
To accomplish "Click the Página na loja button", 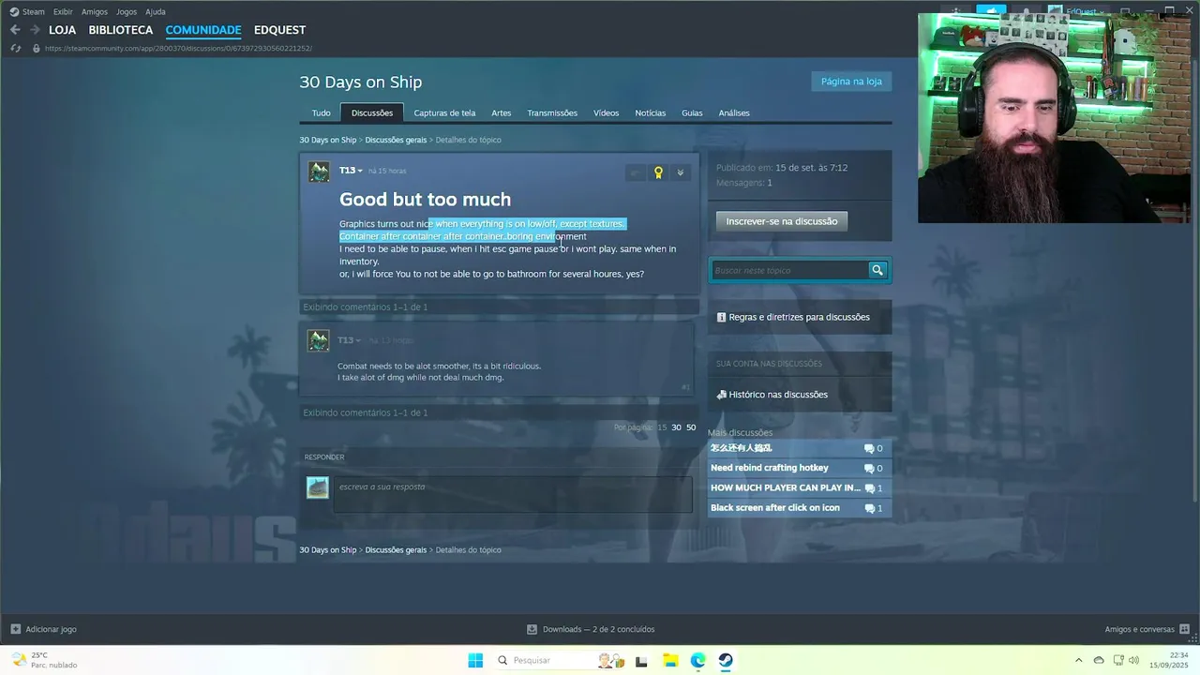I will click(x=851, y=82).
